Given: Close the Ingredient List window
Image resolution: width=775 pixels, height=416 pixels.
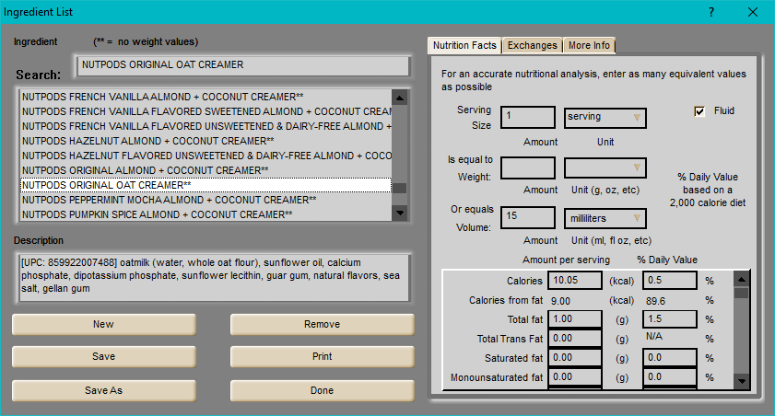Looking at the screenshot, I should [x=752, y=12].
